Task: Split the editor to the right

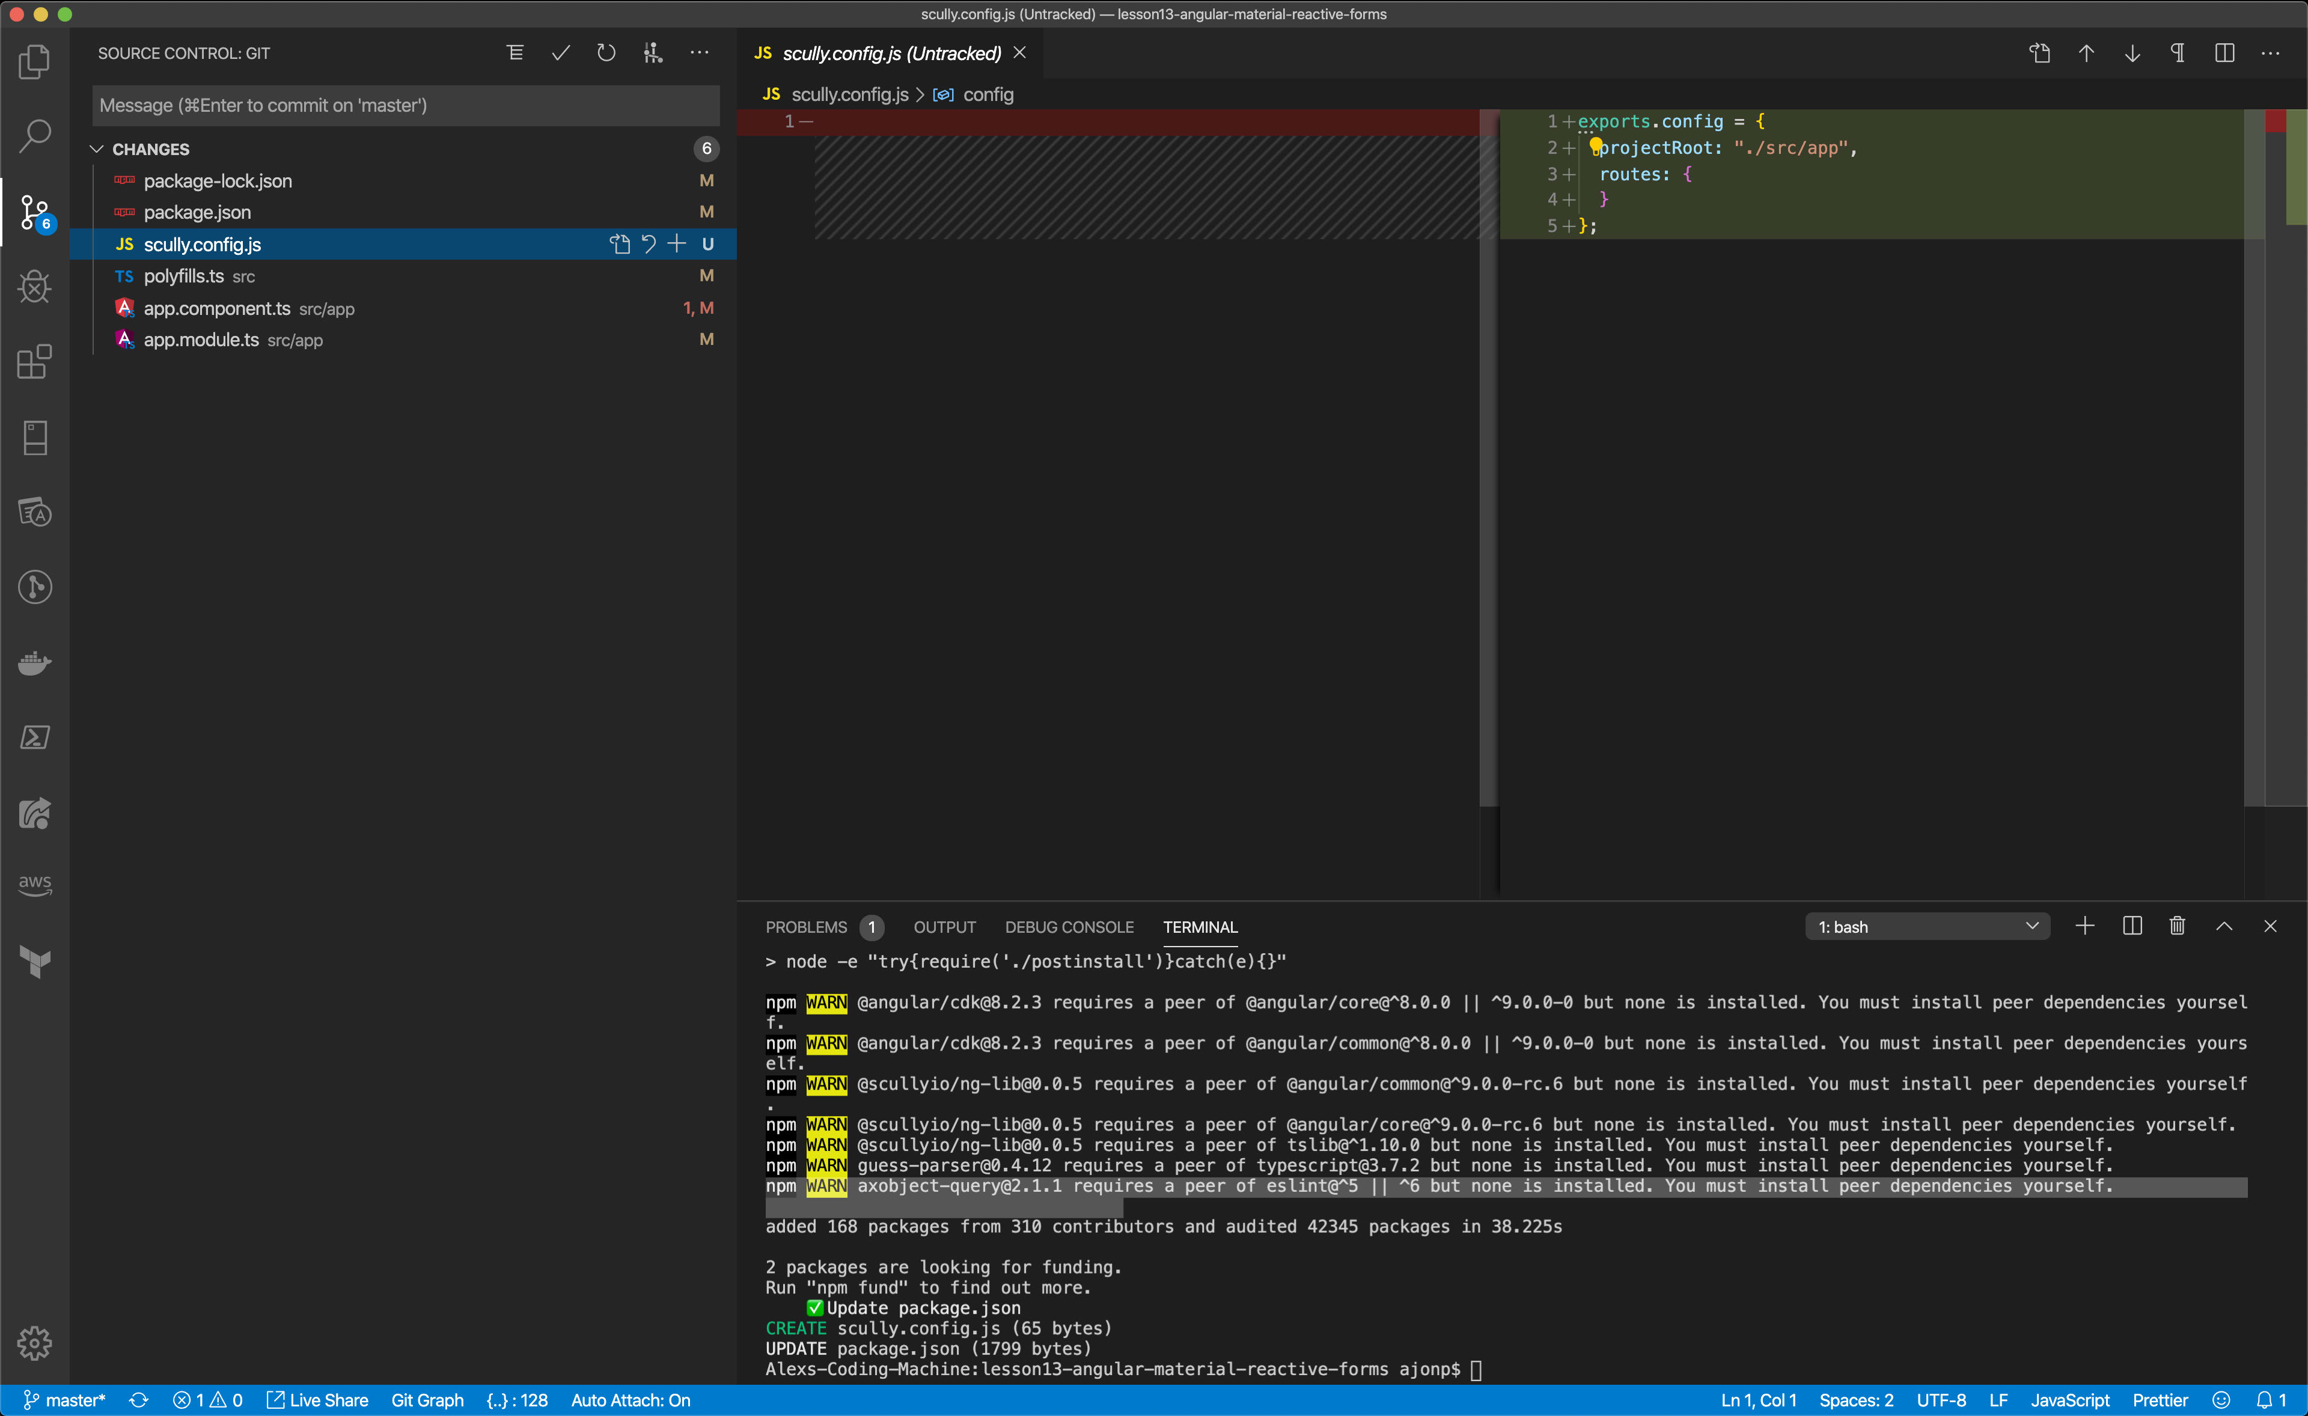Action: click(2224, 53)
